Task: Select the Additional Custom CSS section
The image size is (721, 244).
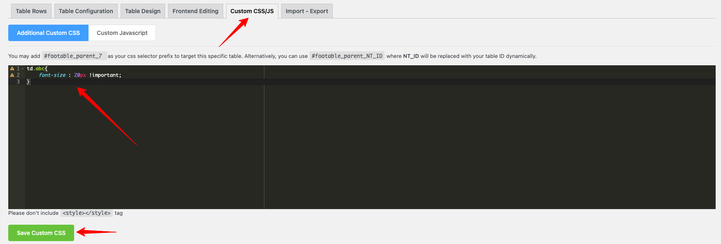Action: [x=48, y=33]
